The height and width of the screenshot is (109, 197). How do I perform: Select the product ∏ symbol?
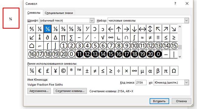[63, 37]
